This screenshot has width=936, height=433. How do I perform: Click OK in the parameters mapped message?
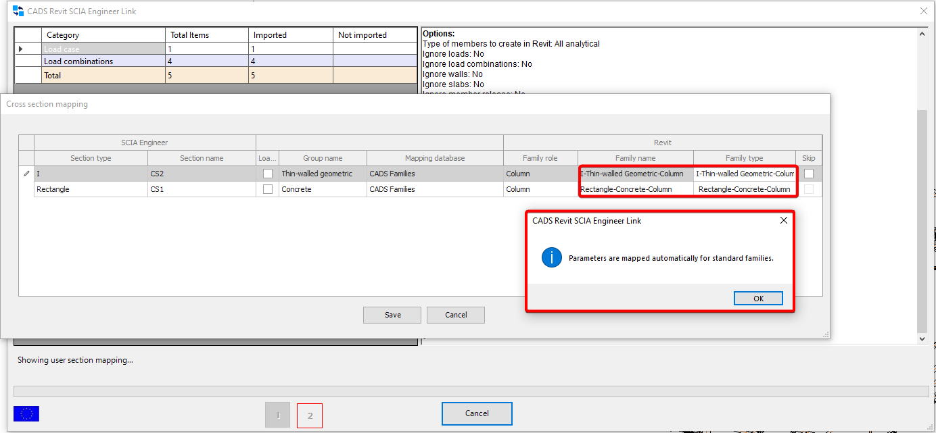pyautogui.click(x=758, y=299)
